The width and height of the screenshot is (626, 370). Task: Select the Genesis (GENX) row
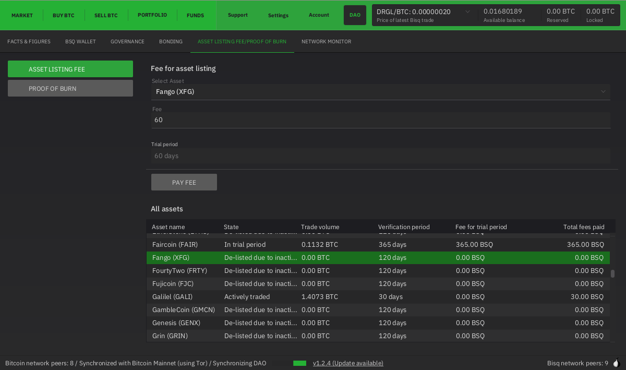pyautogui.click(x=378, y=323)
